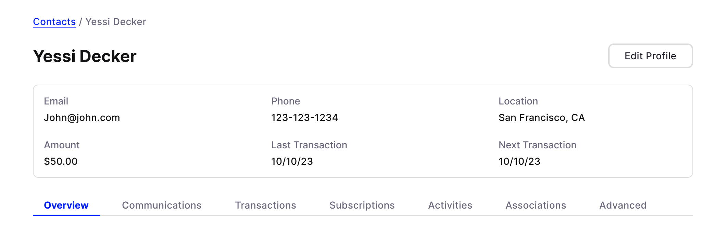
Task: Click the phone number 123-123-1234
Action: [x=304, y=117]
